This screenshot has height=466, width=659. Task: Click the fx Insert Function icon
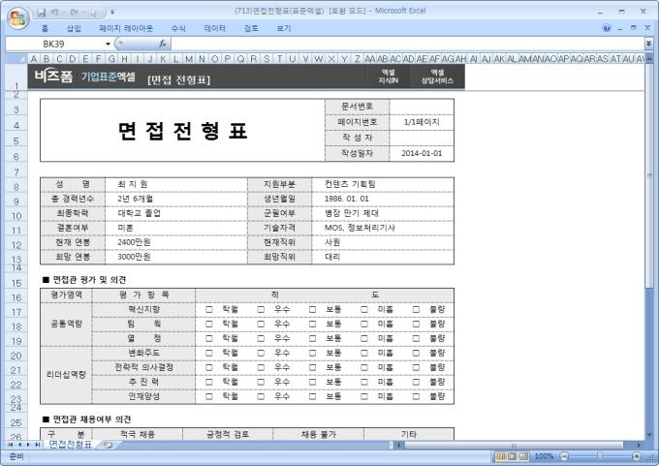pyautogui.click(x=162, y=44)
